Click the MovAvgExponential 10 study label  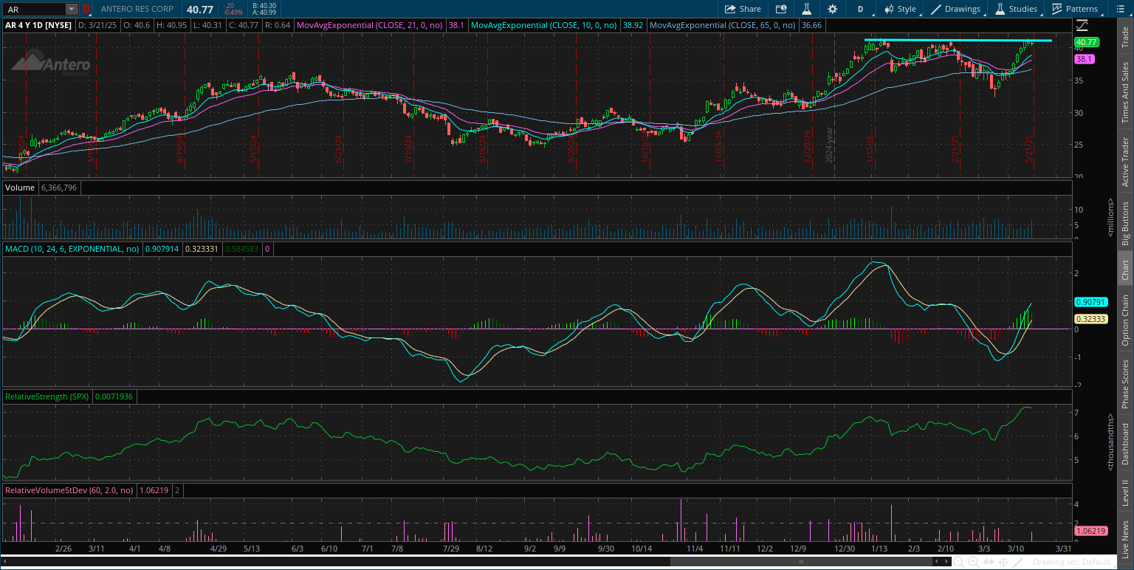pos(544,24)
